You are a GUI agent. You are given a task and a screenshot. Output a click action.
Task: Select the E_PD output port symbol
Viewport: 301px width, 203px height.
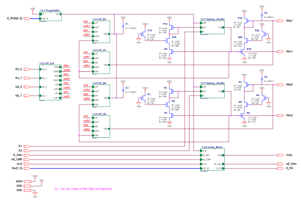[x=281, y=168]
